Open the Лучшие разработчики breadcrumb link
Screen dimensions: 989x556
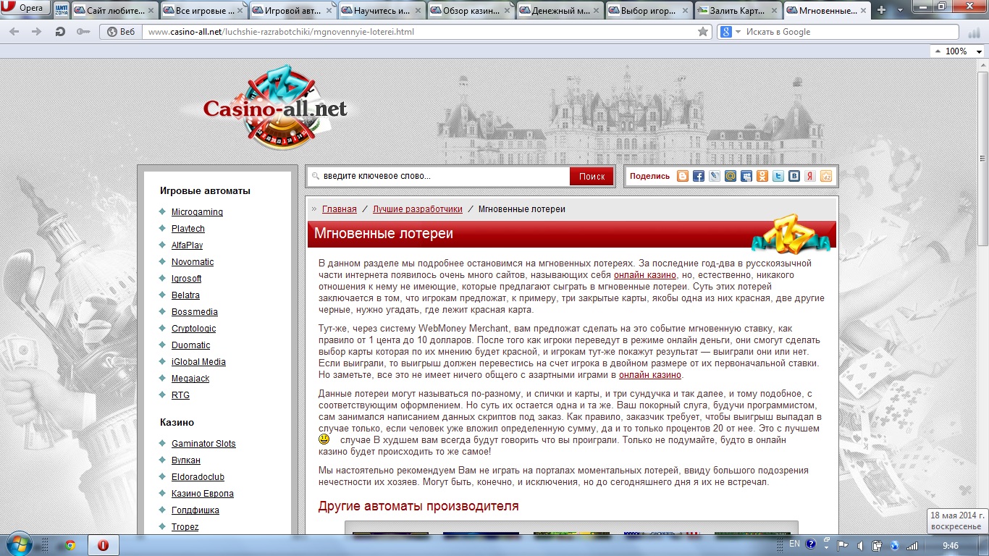click(418, 209)
